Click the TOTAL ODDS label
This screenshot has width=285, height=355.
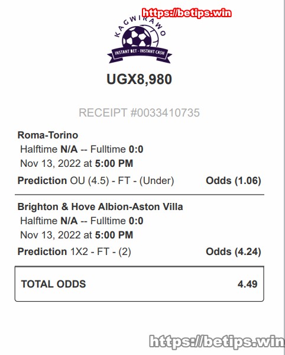pyautogui.click(x=53, y=284)
